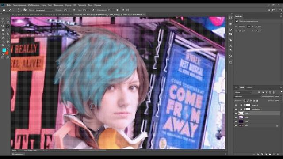Select the Clone Stamp tool
Viewport: 283px width, 159px height.
coord(3,30)
